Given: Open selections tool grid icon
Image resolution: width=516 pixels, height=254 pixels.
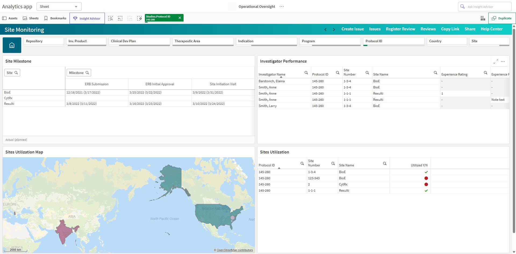Looking at the screenshot, I should tap(483, 18).
